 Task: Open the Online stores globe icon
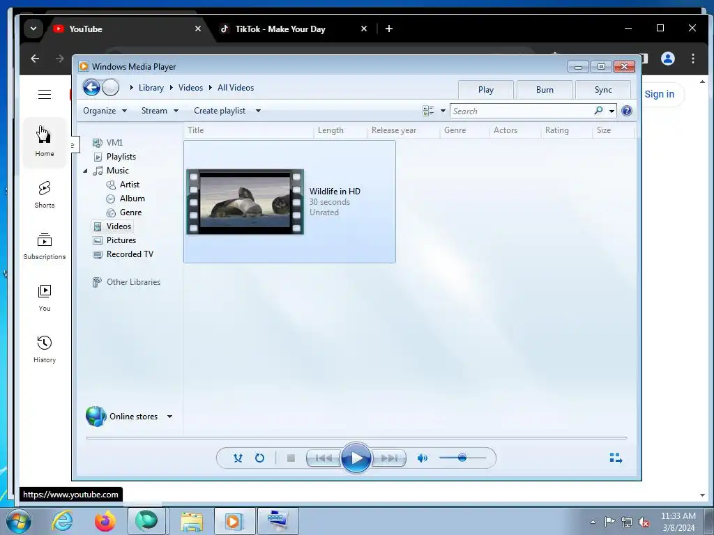96,417
